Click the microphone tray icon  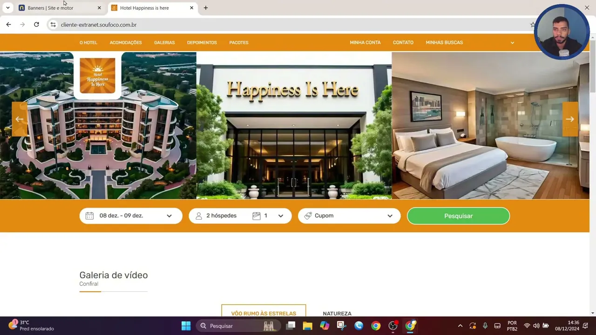(x=485, y=326)
